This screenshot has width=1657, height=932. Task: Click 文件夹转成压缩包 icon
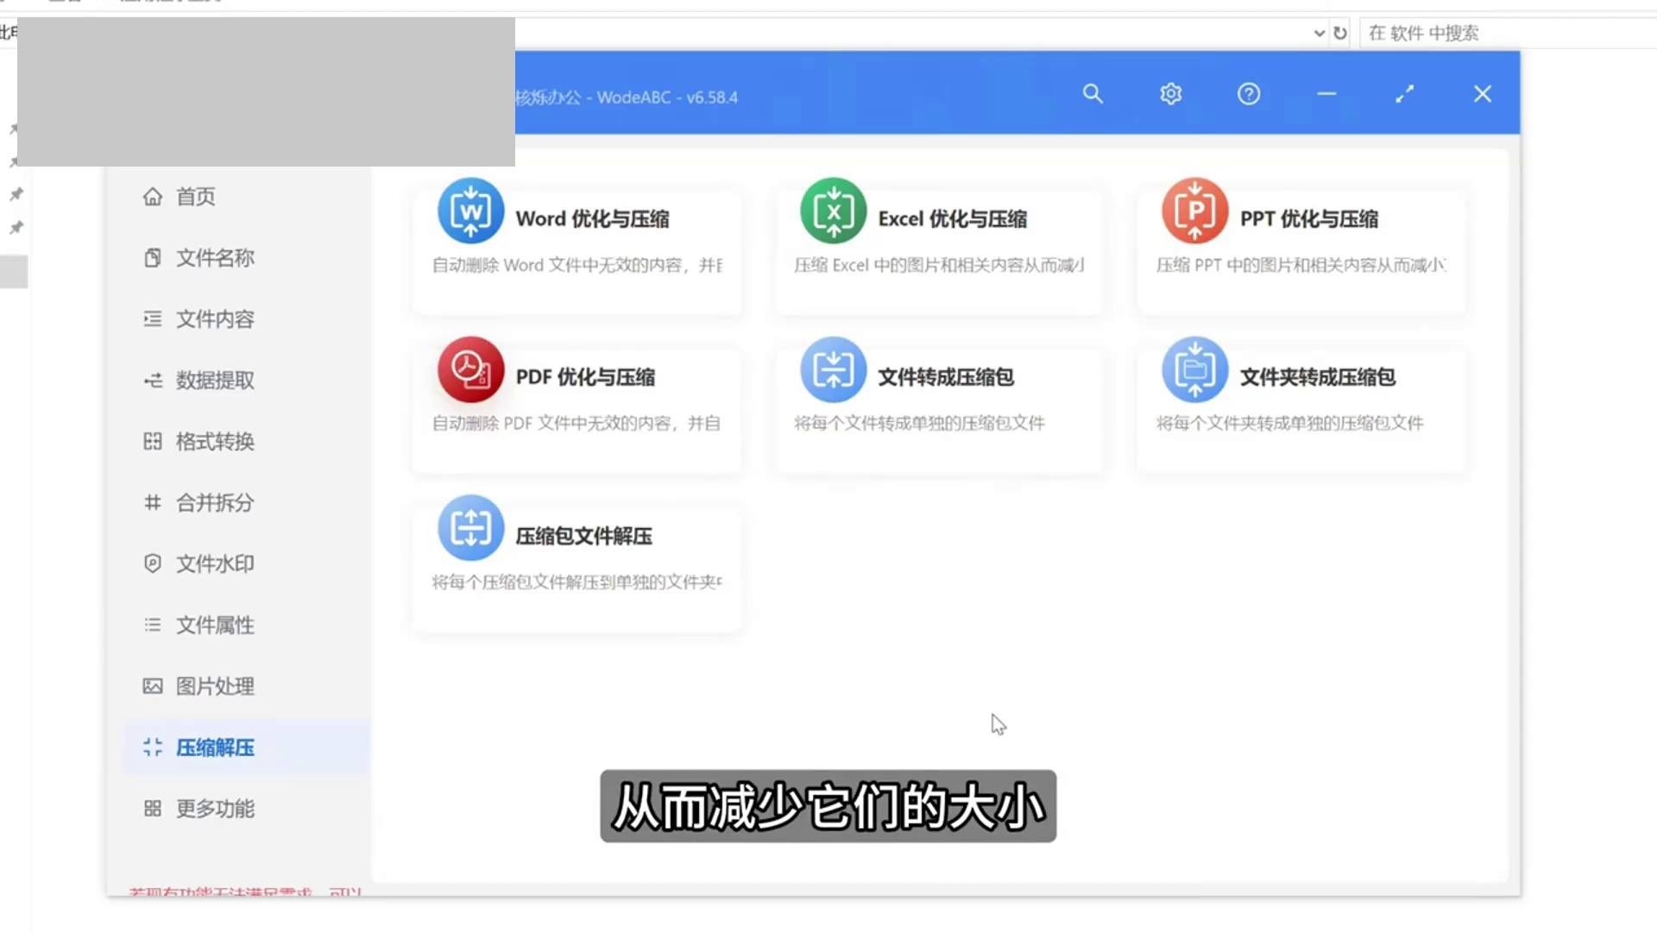point(1194,370)
